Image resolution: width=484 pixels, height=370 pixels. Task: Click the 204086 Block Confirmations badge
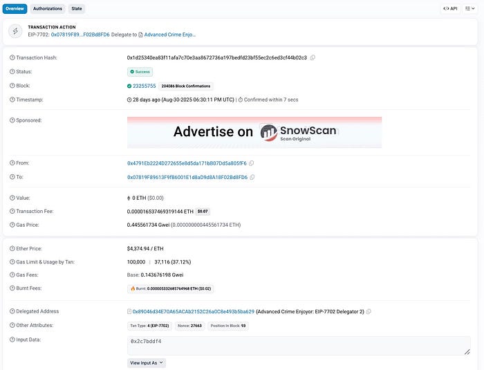tap(185, 86)
